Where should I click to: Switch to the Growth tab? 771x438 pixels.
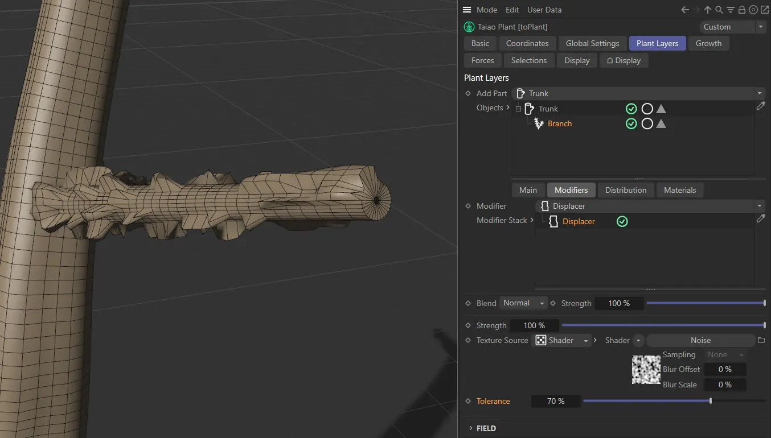tap(708, 43)
